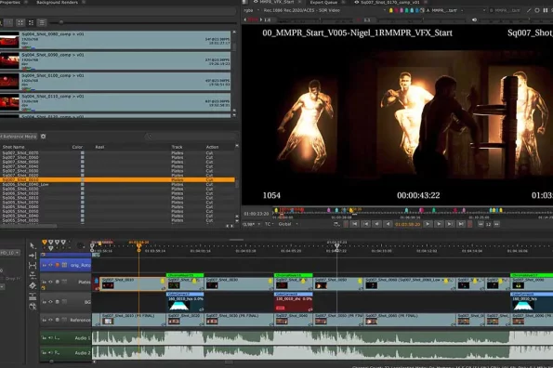Select row Sq006_Shot_0040_Low in shot list

(x=117, y=184)
